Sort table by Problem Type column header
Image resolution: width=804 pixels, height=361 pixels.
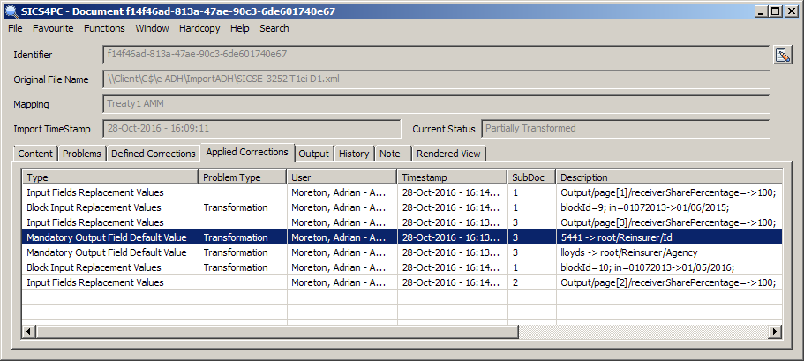point(243,177)
